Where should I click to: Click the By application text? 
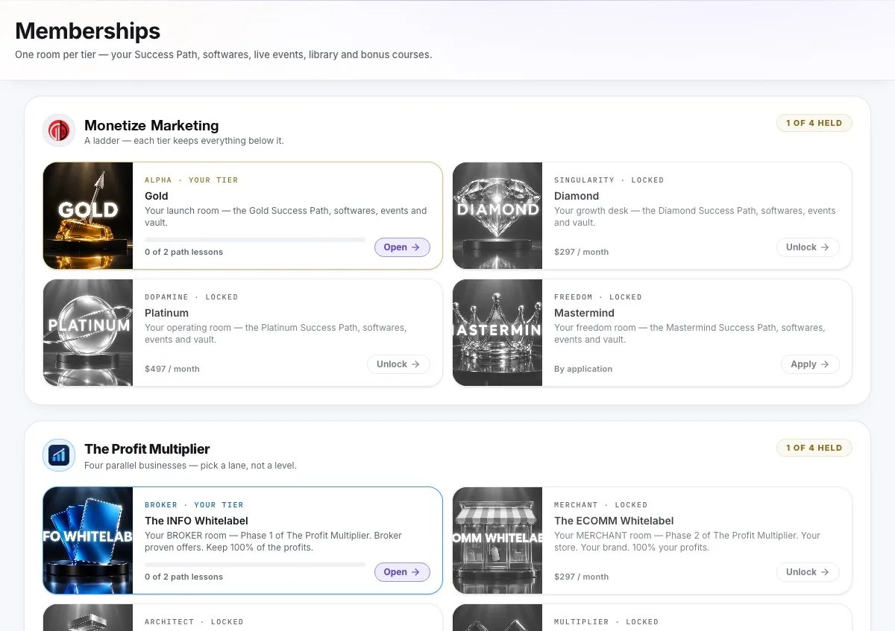pyautogui.click(x=583, y=369)
